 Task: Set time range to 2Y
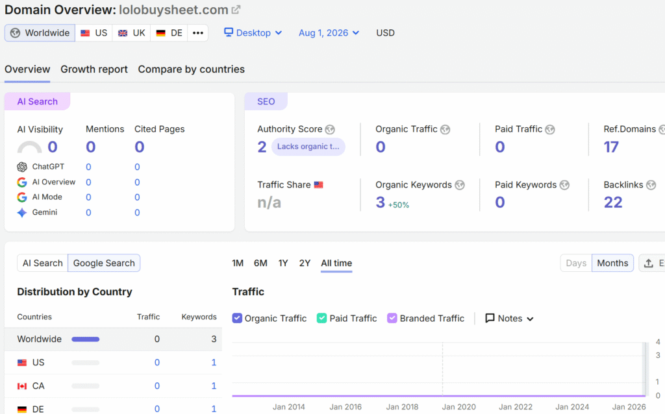click(x=305, y=263)
